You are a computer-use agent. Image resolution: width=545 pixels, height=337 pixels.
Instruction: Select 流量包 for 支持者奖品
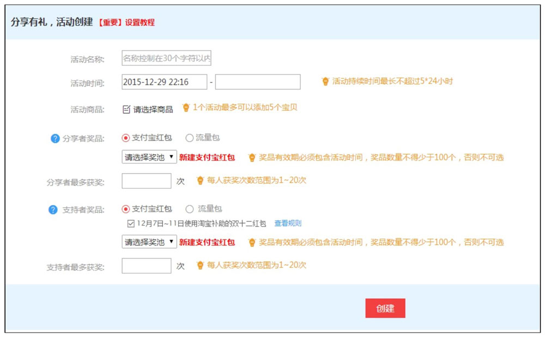[x=188, y=209]
